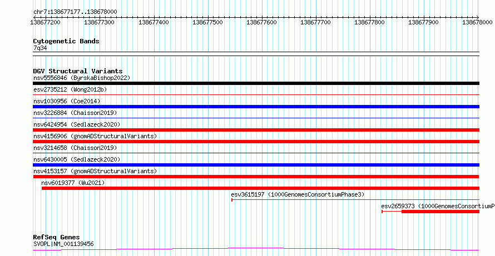The image size is (495, 256).
Task: Click the Cytogenetic Bands track heading
Action: (x=66, y=41)
